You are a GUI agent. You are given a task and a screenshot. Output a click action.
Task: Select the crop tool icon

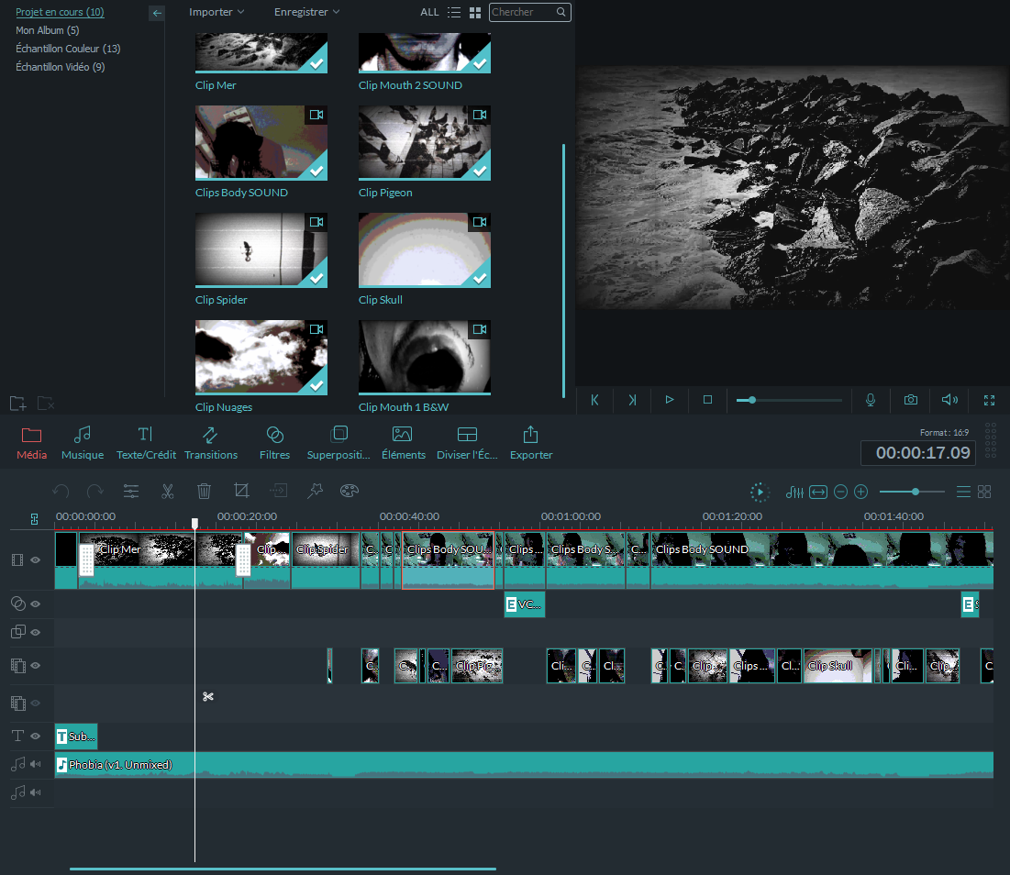click(241, 492)
